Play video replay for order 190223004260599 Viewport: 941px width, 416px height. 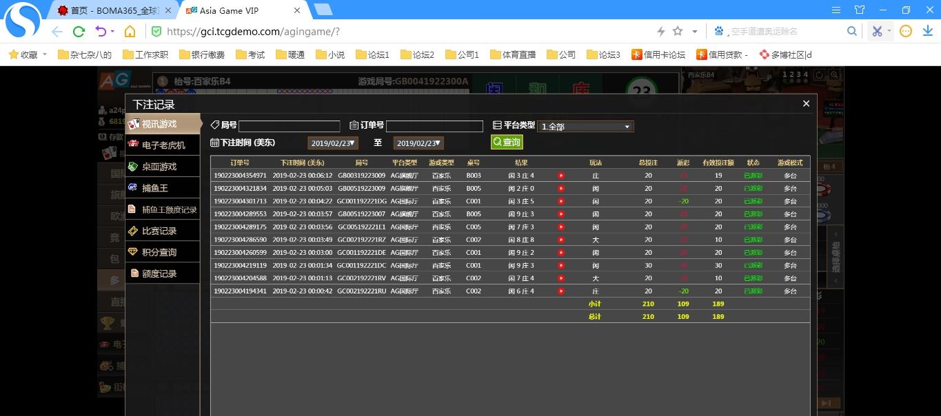click(561, 253)
